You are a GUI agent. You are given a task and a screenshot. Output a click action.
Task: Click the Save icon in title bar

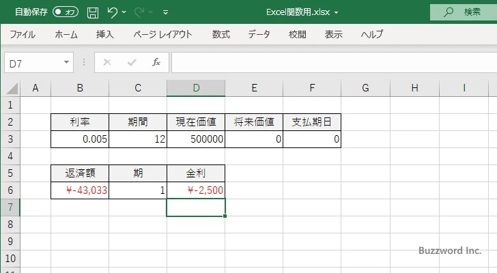point(93,13)
